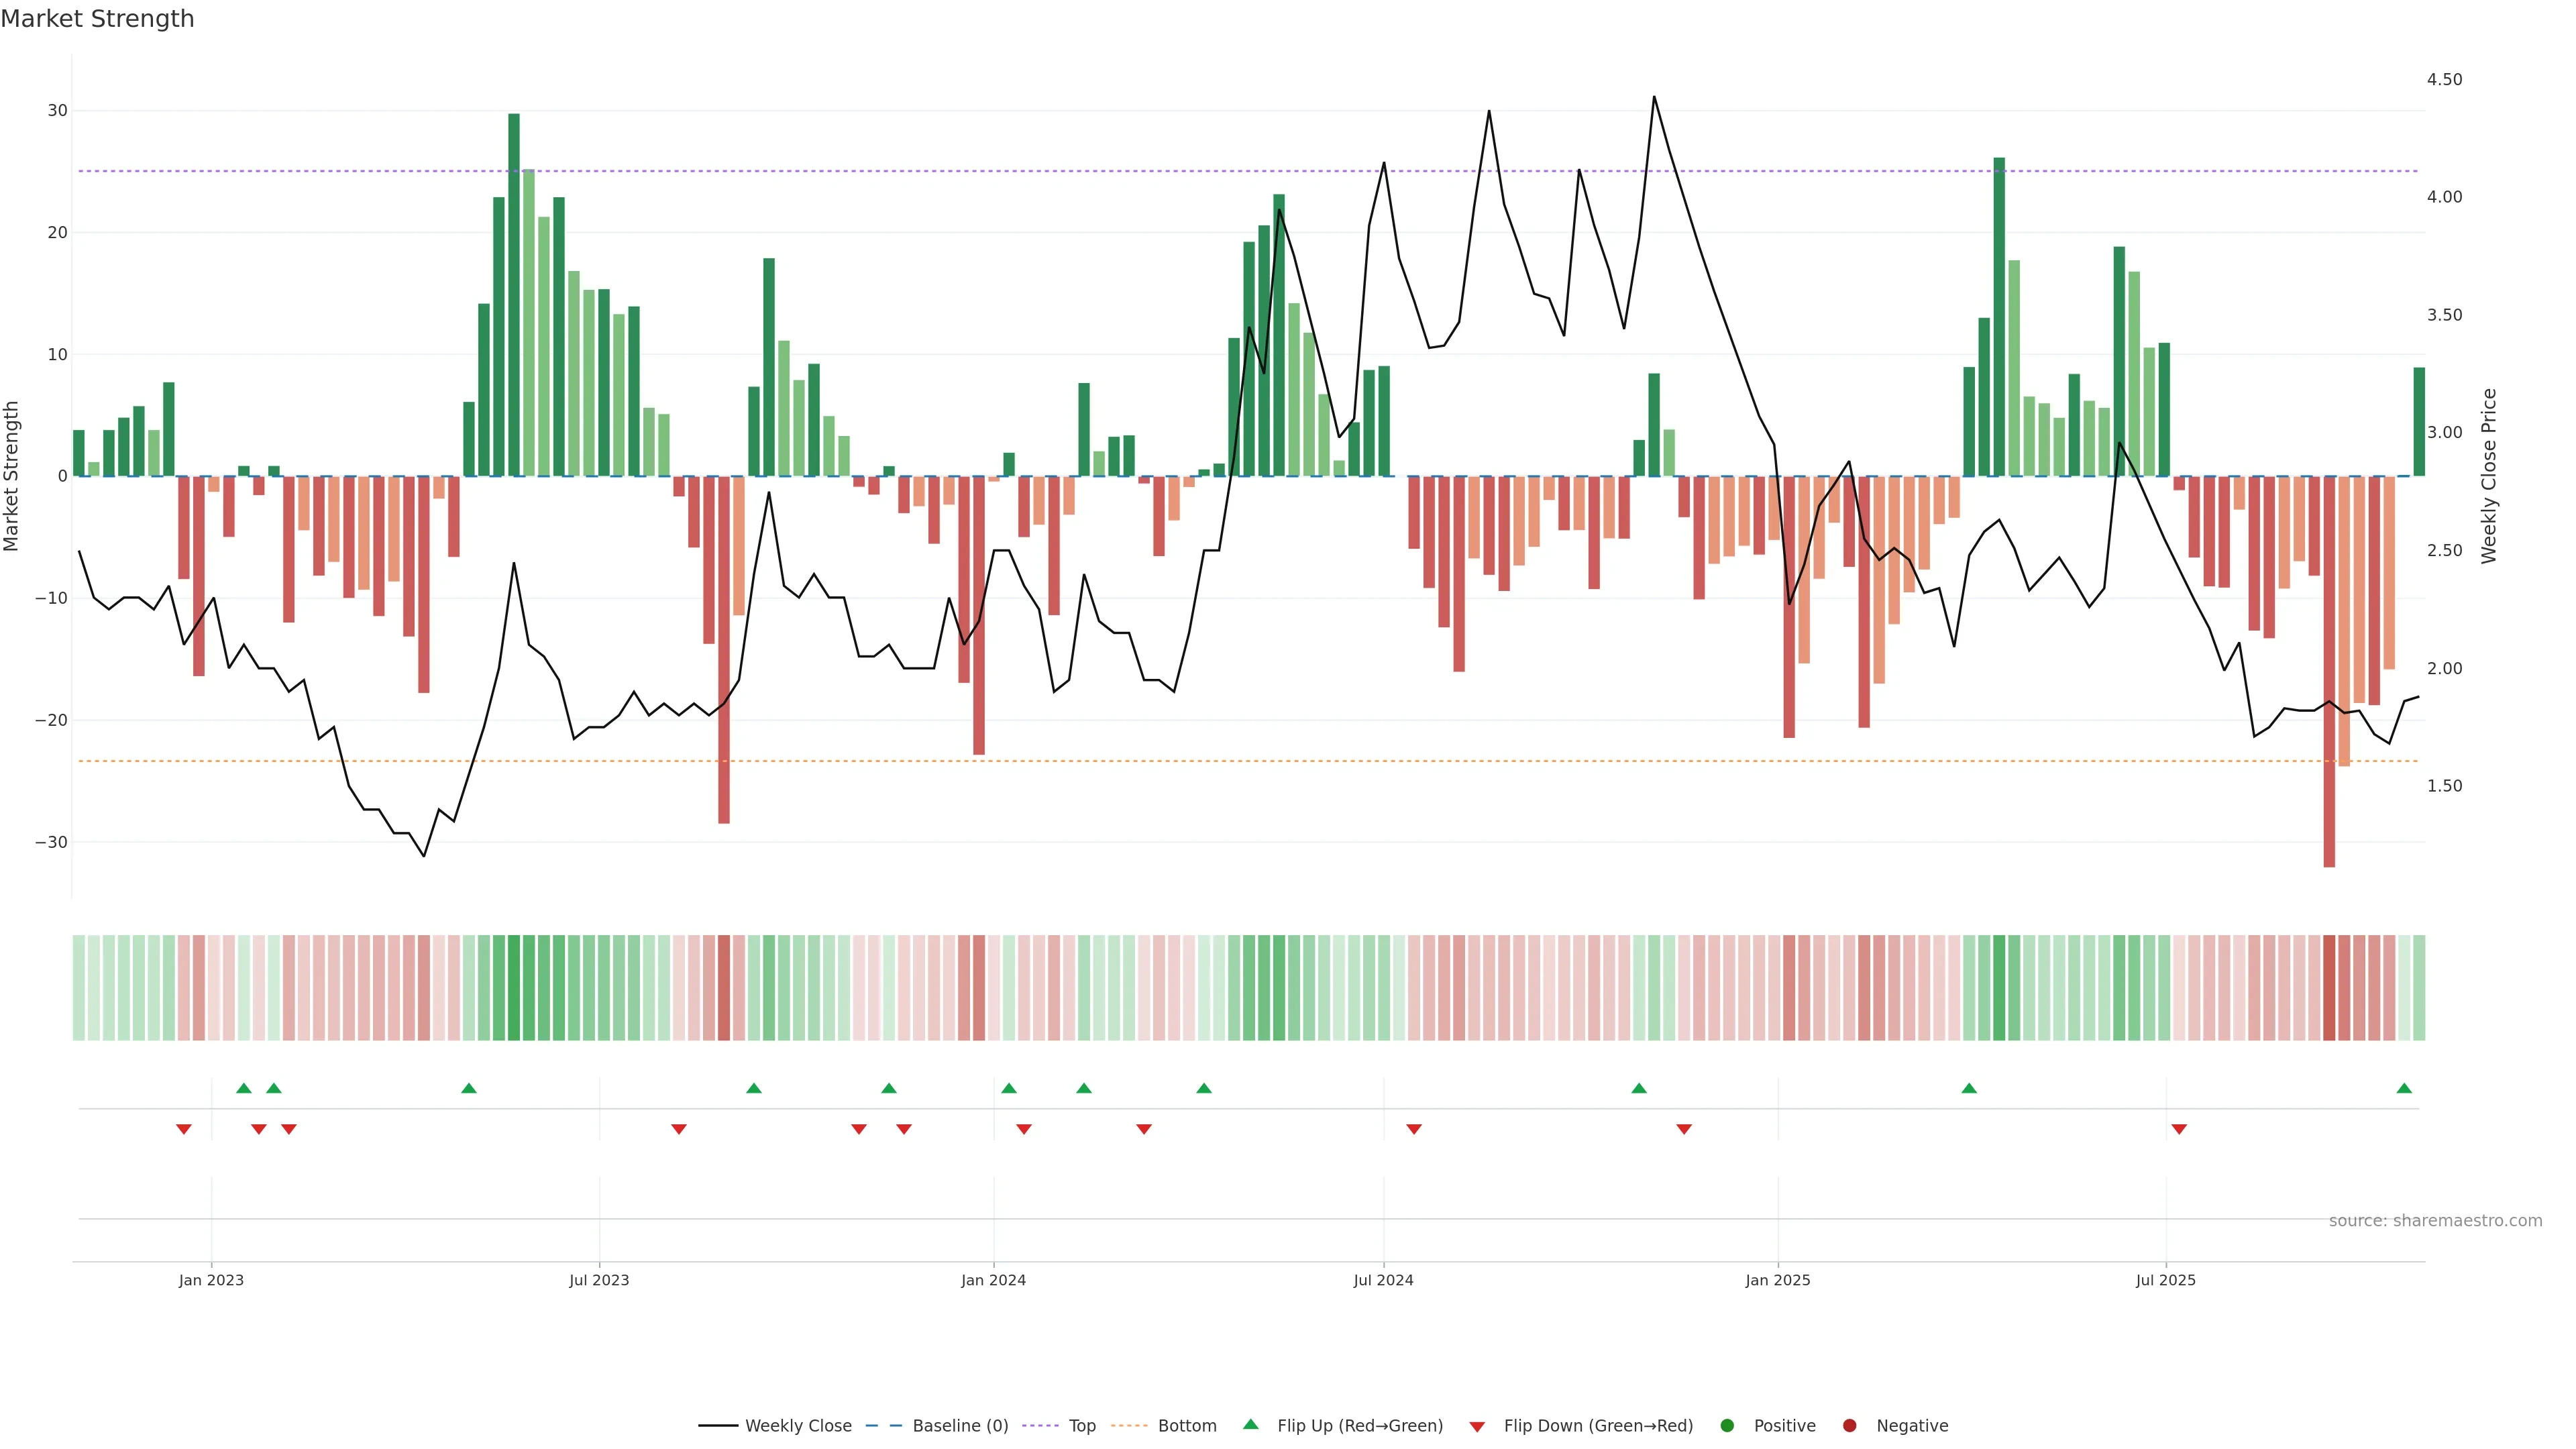Click the red flip-down triangle before Jan 2023
The image size is (2576, 1449).
[184, 1129]
